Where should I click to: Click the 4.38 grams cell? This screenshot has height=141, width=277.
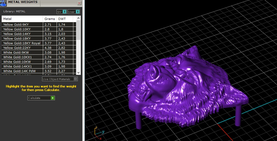pos(50,48)
